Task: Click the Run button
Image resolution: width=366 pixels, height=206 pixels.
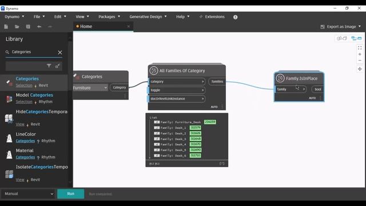Action: pyautogui.click(x=71, y=194)
